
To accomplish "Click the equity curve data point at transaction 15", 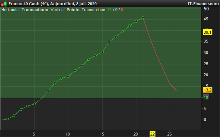I will coord(102,52).
